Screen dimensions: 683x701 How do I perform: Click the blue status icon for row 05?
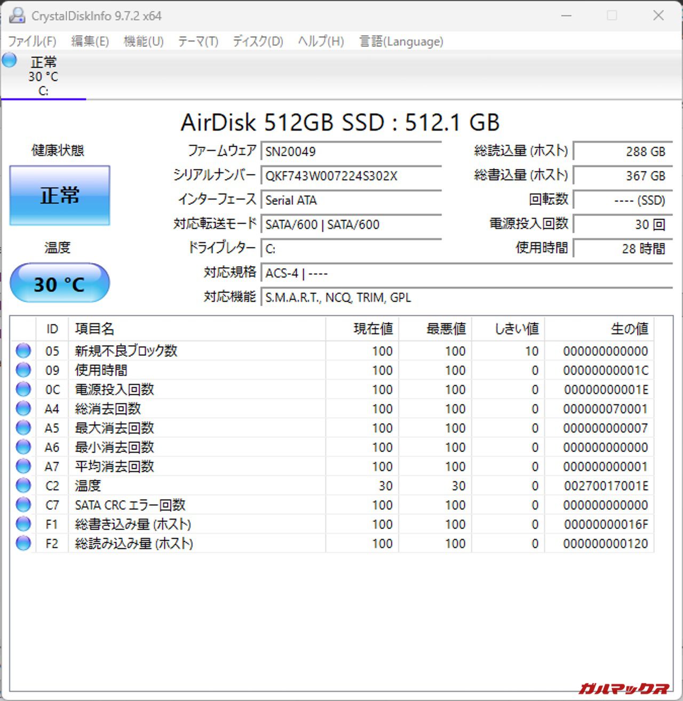point(23,351)
